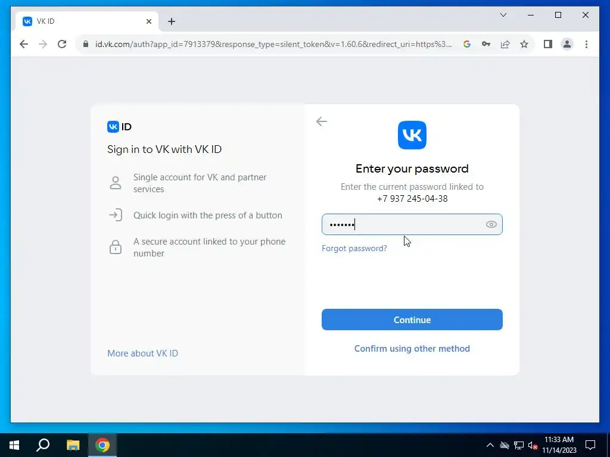The image size is (610, 457).
Task: Click the Enter your password heading
Action: (x=412, y=168)
